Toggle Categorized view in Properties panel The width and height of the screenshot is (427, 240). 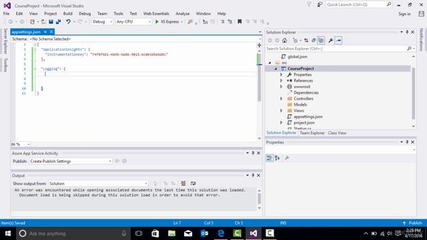(270, 158)
